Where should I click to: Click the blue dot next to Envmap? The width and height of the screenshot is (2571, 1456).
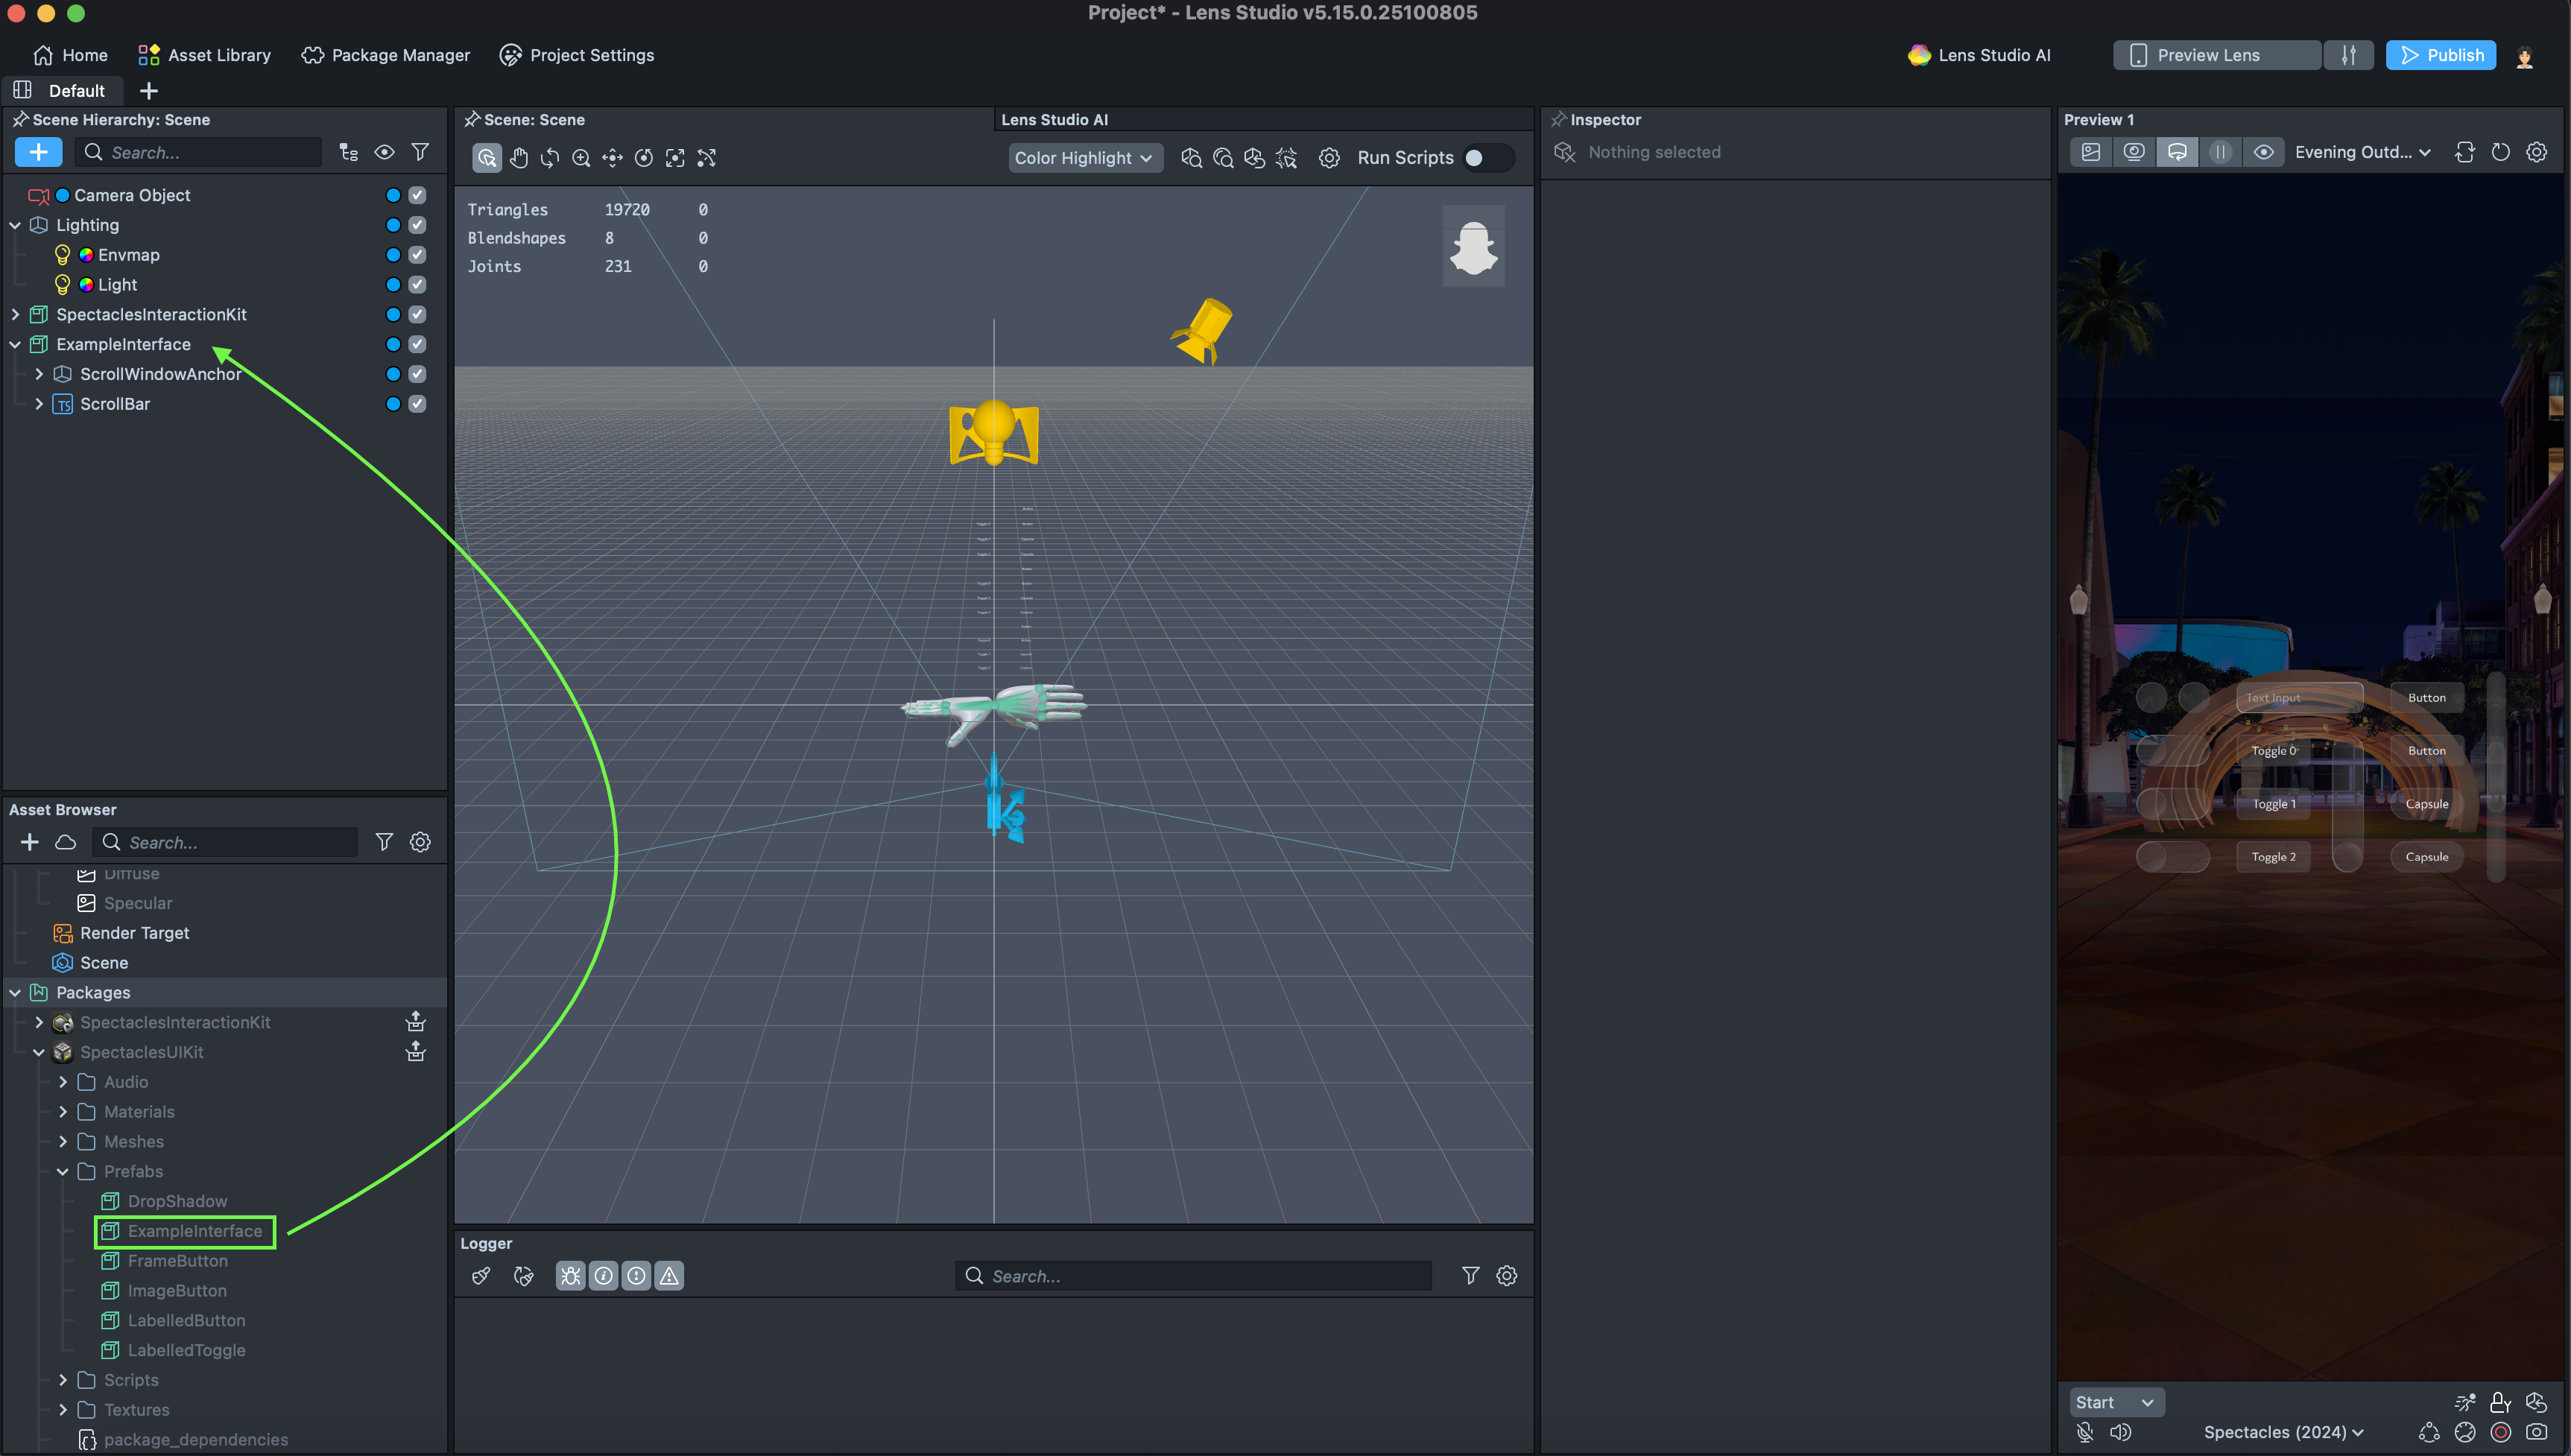coord(393,255)
